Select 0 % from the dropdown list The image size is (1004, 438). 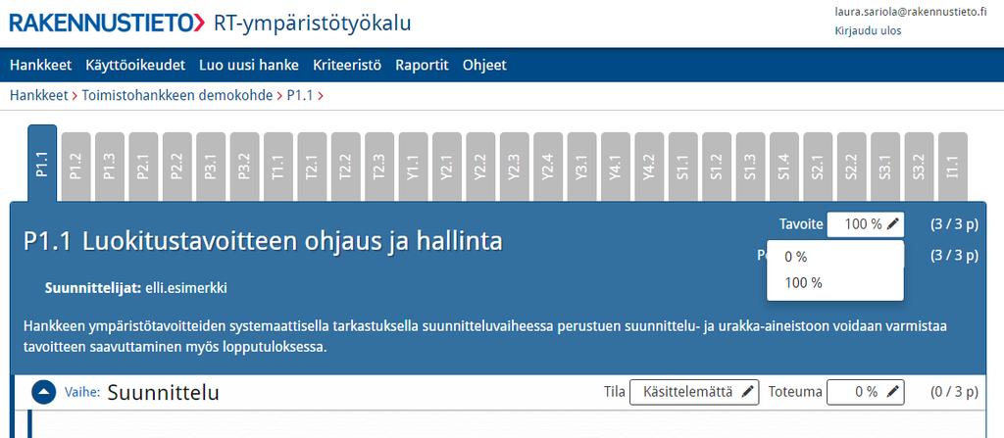(835, 257)
